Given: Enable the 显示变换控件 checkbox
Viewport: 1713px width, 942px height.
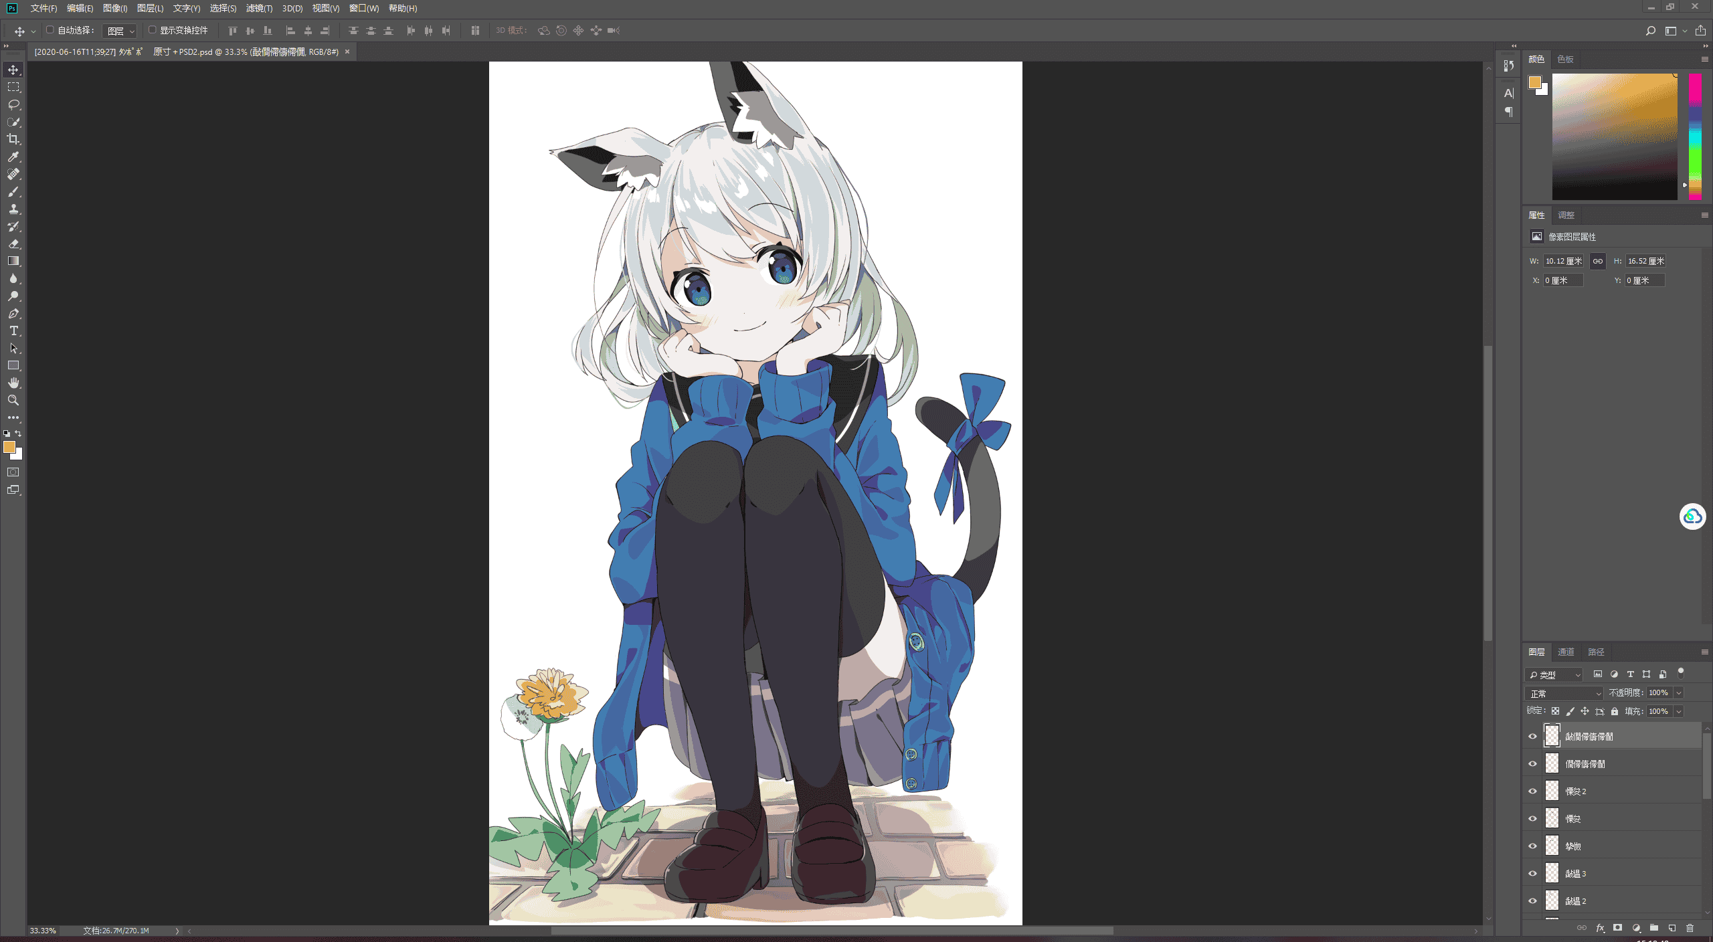Looking at the screenshot, I should [152, 30].
